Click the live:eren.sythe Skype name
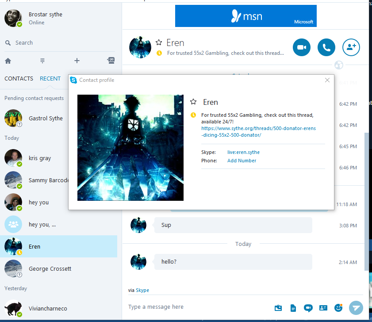This screenshot has width=372, height=322. (x=243, y=152)
